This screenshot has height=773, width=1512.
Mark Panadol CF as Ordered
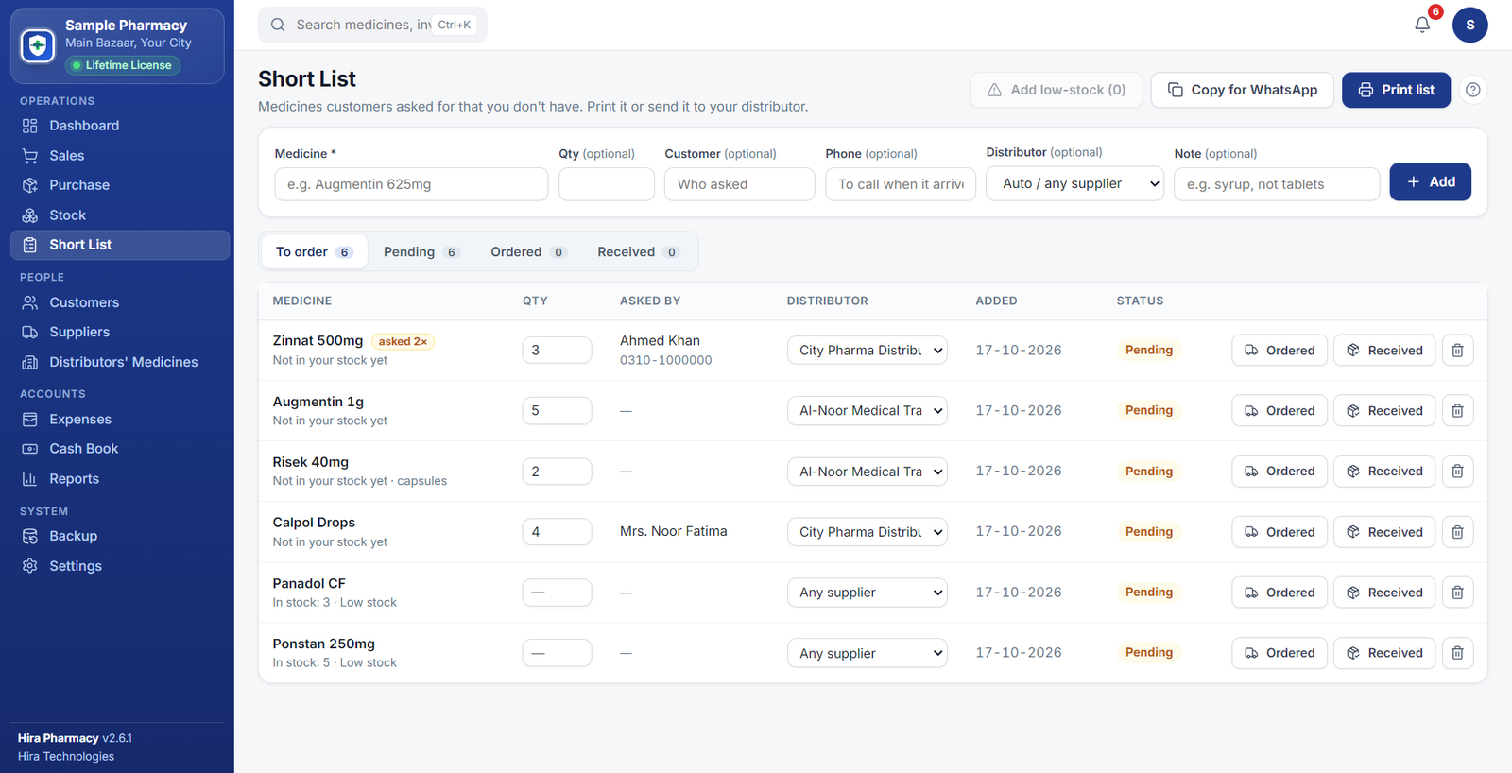(x=1280, y=593)
